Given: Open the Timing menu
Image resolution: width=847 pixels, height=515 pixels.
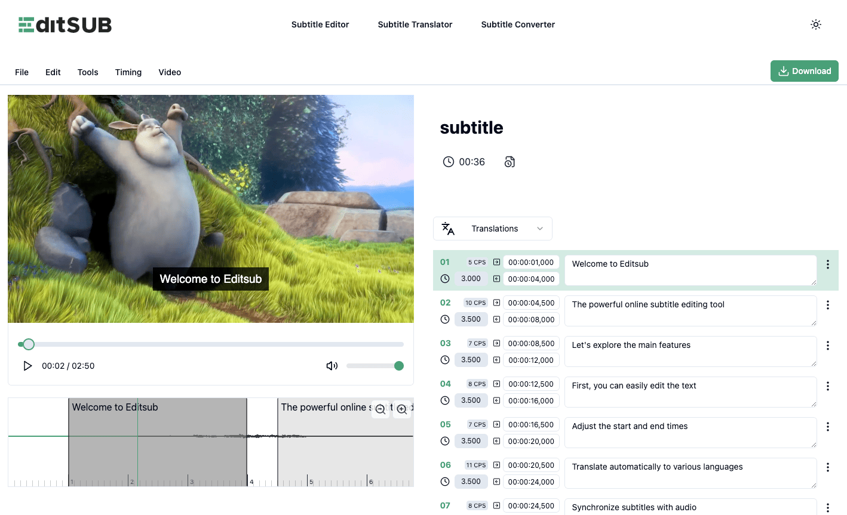Looking at the screenshot, I should point(128,72).
